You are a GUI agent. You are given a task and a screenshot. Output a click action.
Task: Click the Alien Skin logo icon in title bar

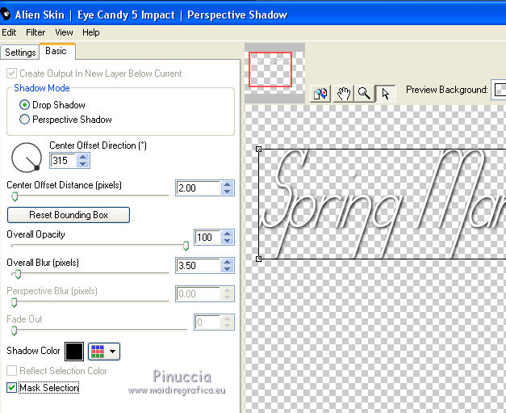point(6,15)
